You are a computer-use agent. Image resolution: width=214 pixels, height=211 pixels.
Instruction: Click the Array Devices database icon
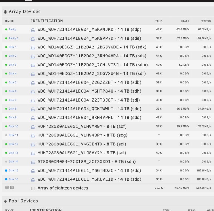(5, 12)
